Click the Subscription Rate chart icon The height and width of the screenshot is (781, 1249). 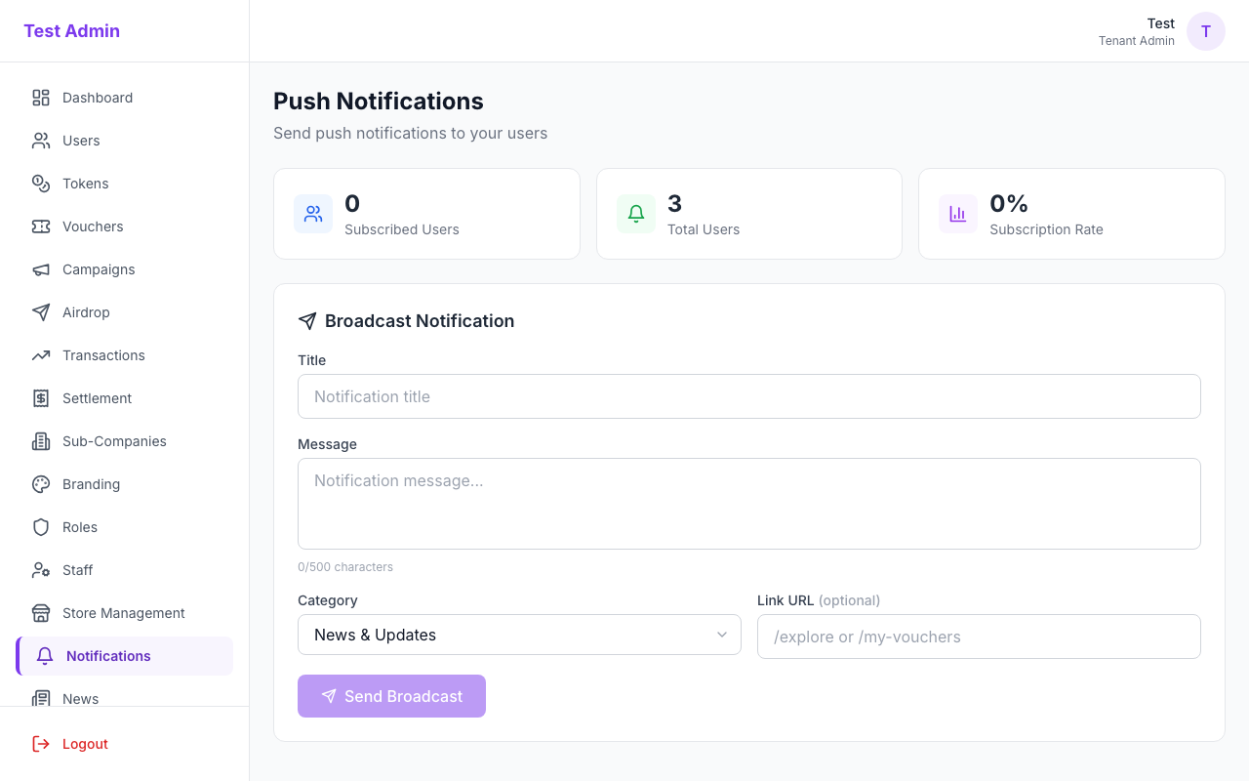pyautogui.click(x=957, y=213)
